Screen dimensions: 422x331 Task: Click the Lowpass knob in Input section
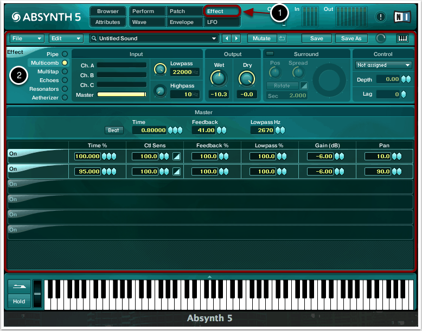pyautogui.click(x=160, y=68)
